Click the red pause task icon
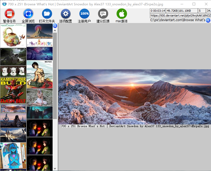 tap(10, 14)
